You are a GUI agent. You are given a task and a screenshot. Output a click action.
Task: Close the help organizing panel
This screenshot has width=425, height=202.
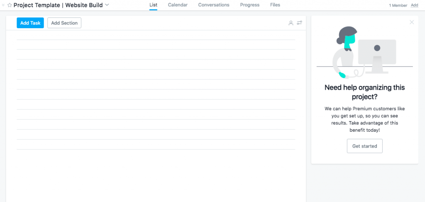point(412,22)
